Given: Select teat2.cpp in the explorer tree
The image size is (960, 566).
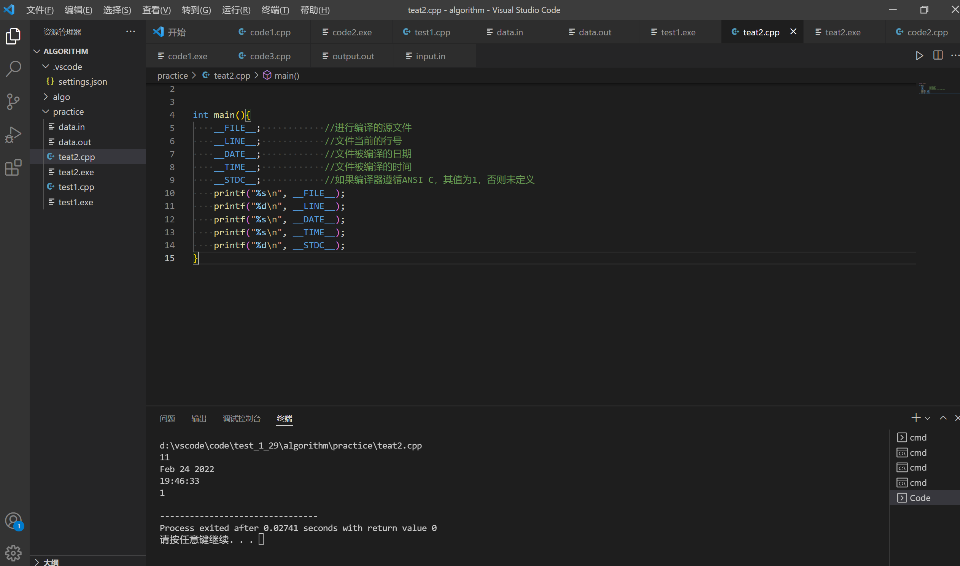Looking at the screenshot, I should [x=88, y=157].
